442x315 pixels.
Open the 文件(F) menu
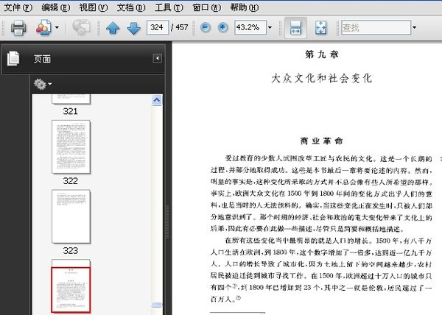(x=18, y=7)
